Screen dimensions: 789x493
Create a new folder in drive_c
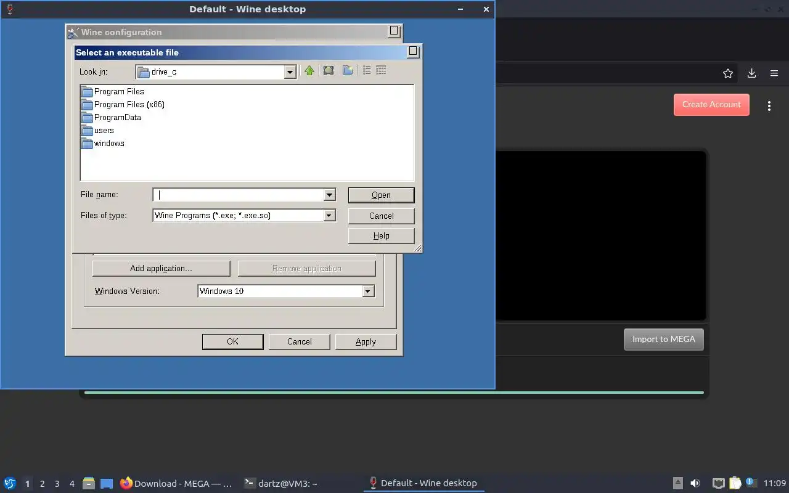coord(348,71)
